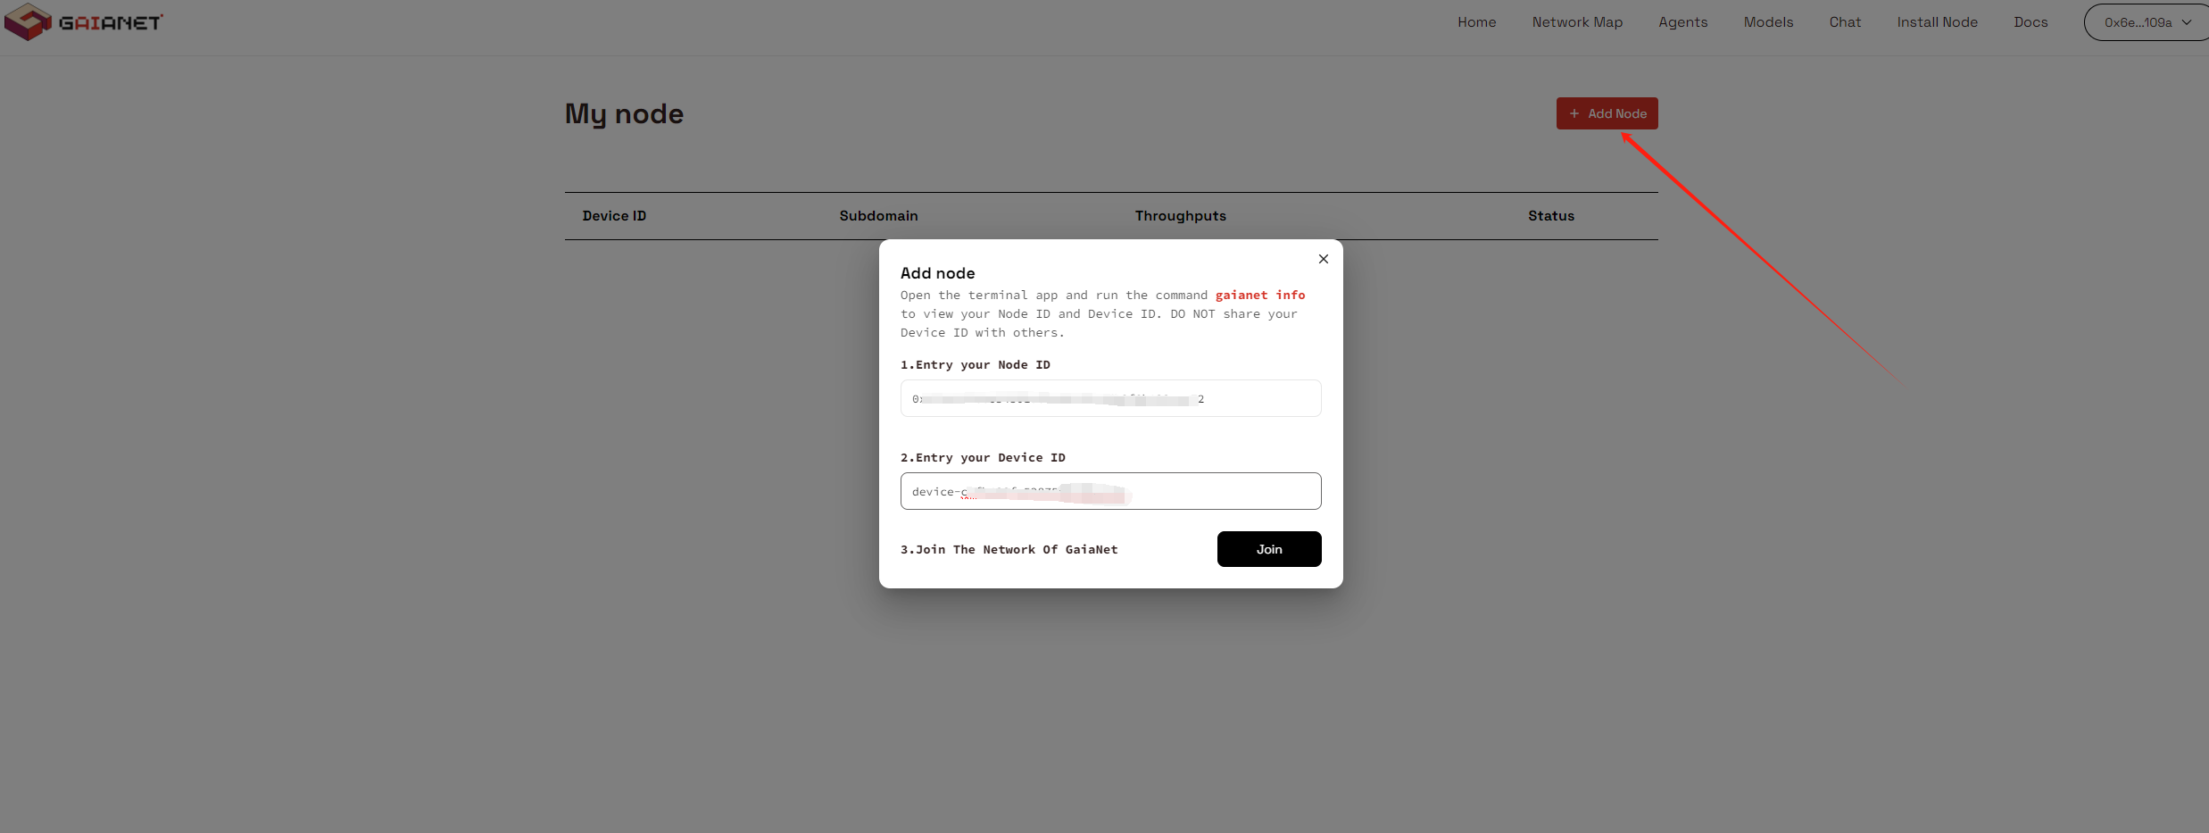
Task: Expand the 0x6e...109a wallet dropdown
Action: tap(2146, 22)
